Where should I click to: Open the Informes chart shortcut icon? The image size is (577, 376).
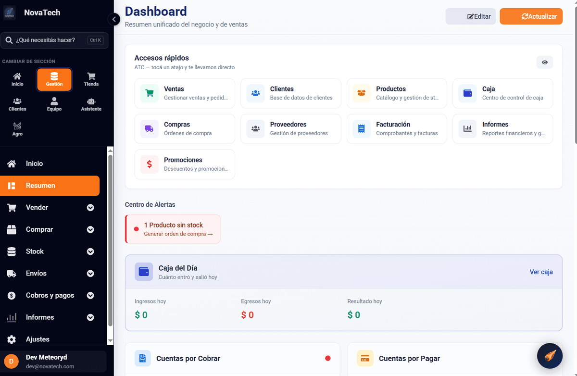(x=467, y=129)
